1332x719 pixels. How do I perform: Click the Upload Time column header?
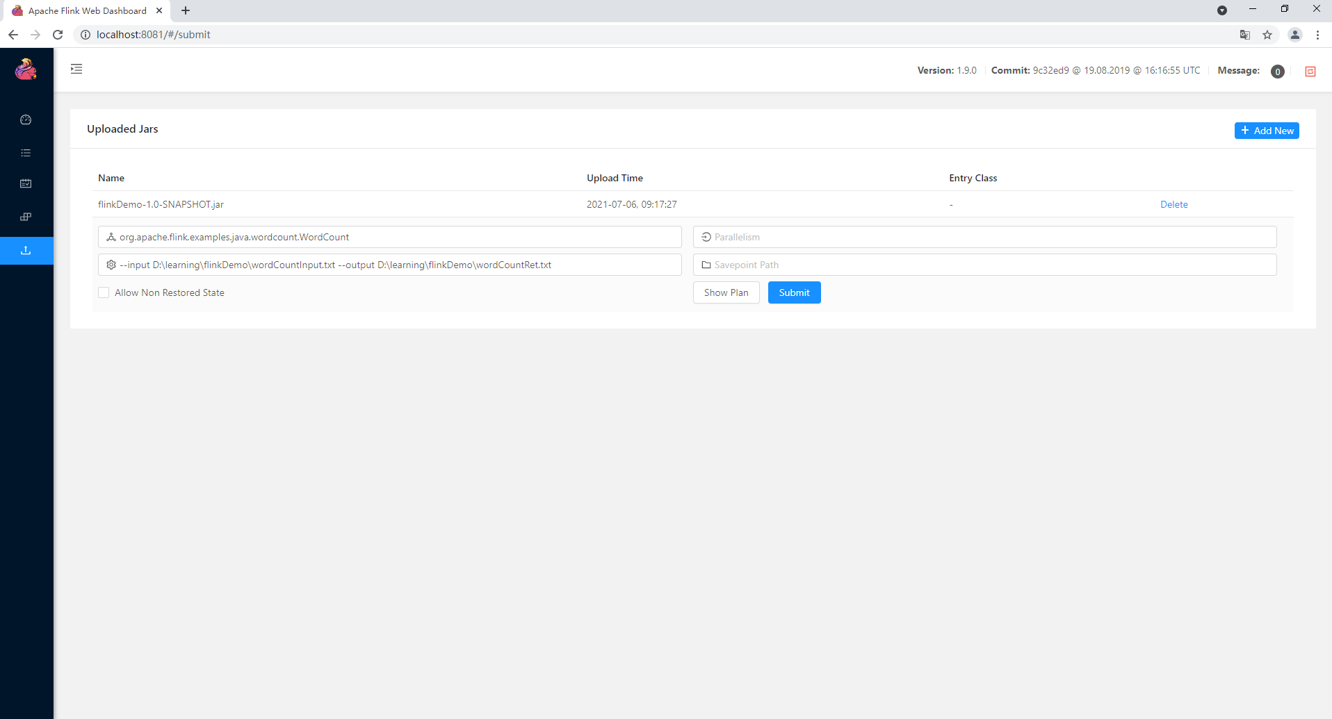(x=615, y=178)
